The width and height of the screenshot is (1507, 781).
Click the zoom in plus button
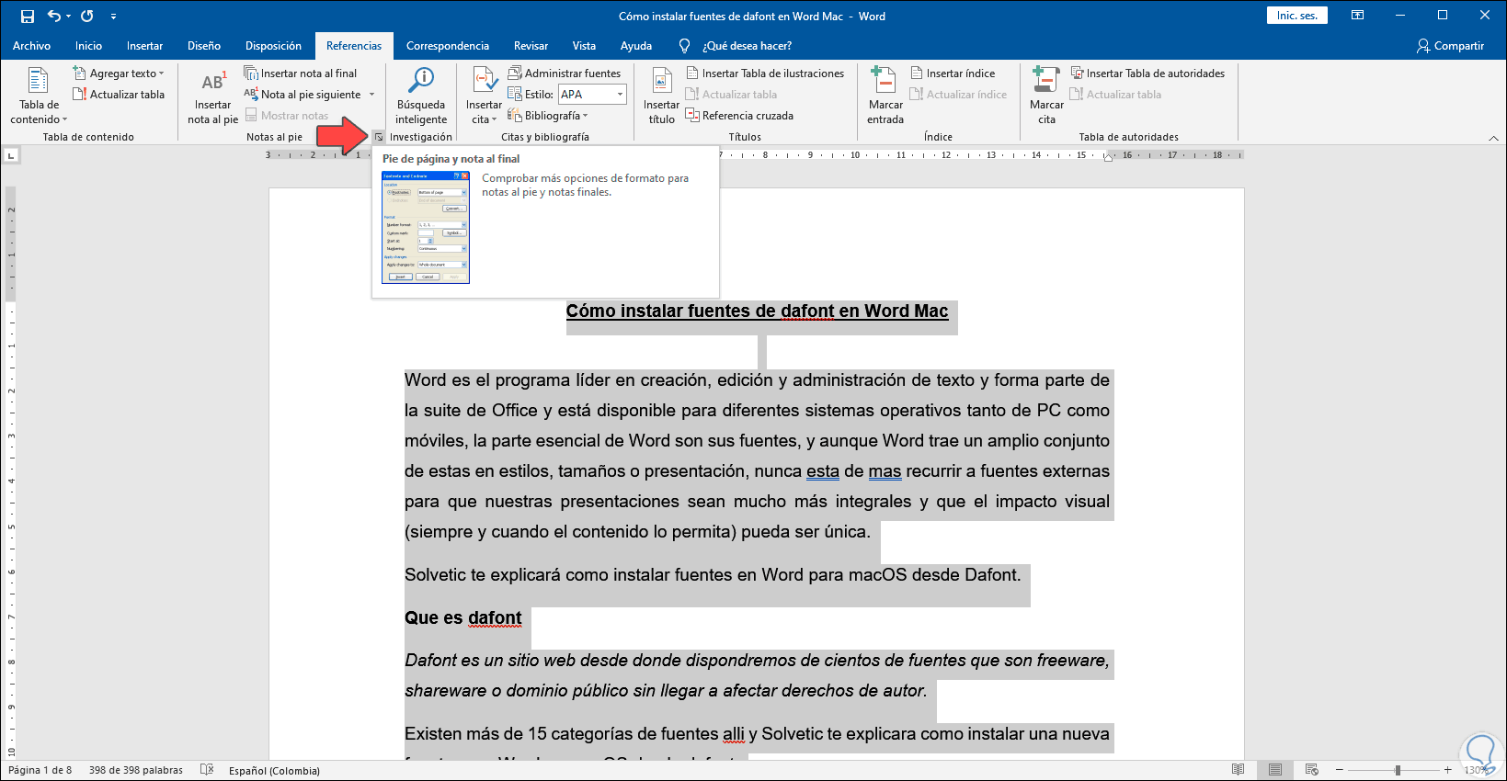1448,770
